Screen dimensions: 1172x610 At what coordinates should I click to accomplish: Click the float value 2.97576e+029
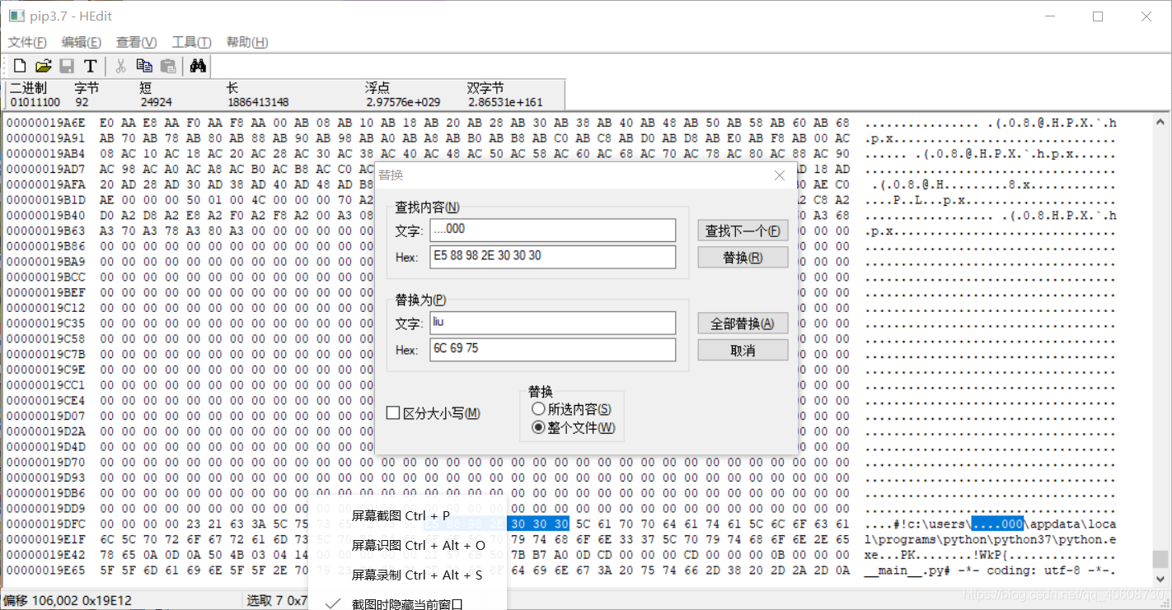point(403,102)
